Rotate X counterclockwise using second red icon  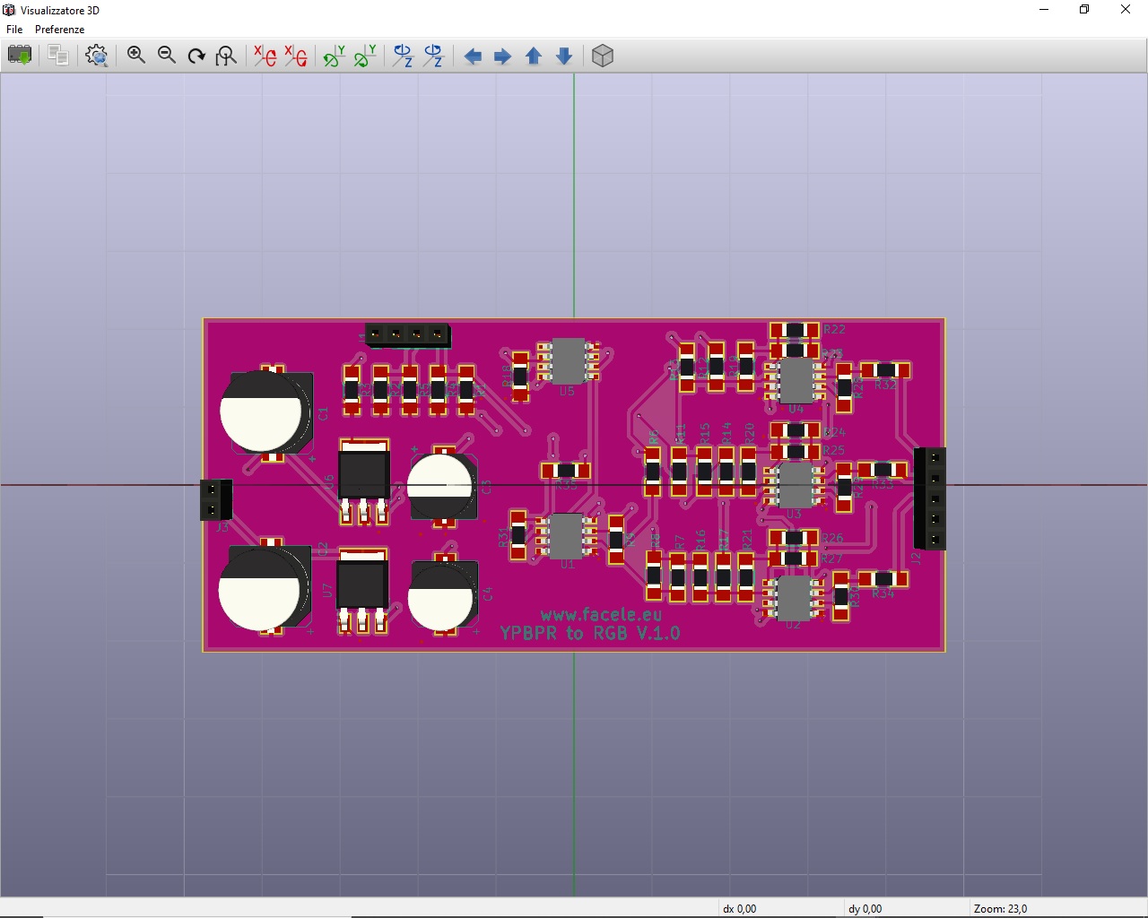pyautogui.click(x=296, y=56)
